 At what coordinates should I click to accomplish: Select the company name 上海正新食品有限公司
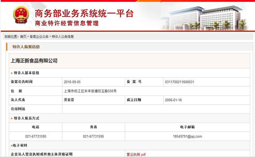(x=34, y=61)
